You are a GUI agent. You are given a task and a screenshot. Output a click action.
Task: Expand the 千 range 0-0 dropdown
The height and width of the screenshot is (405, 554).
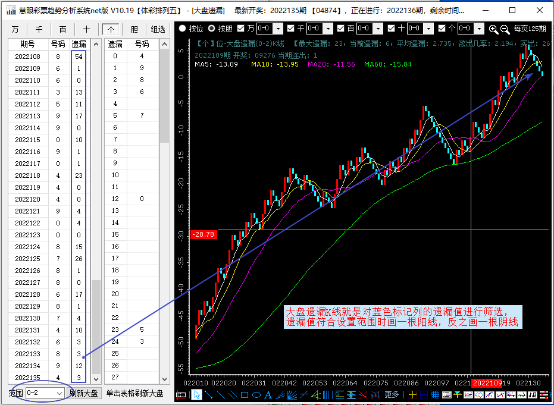pyautogui.click(x=330, y=29)
